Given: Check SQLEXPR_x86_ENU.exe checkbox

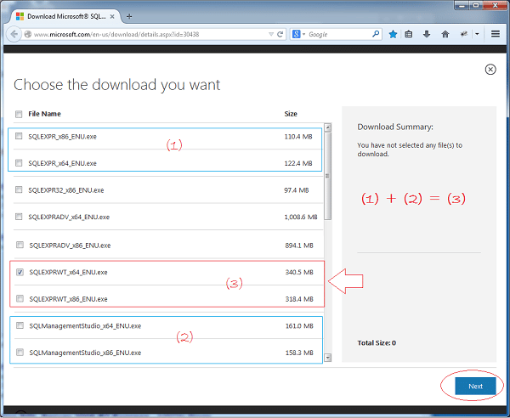Looking at the screenshot, I should pyautogui.click(x=19, y=136).
